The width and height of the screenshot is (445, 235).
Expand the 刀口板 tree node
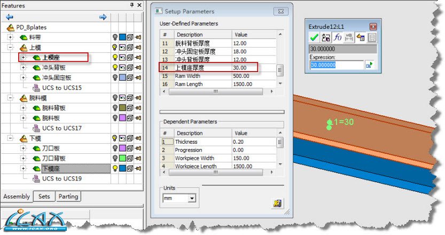pos(24,148)
